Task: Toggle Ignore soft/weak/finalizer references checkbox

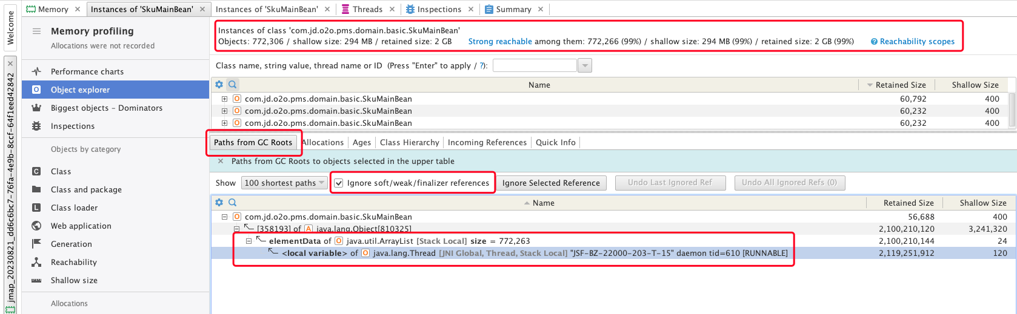Action: point(339,183)
